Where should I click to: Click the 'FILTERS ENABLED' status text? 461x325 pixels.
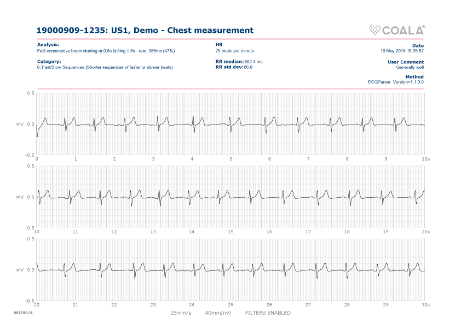click(x=267, y=313)
